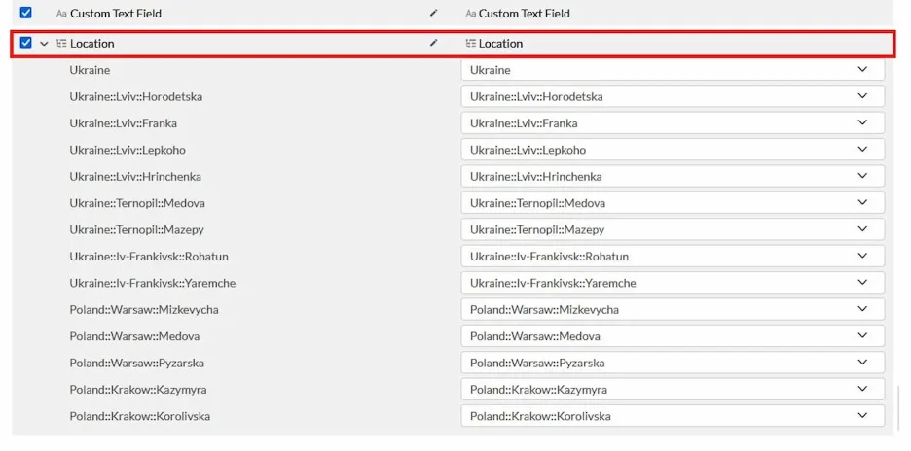Viewport: 911px width, 451px height.
Task: Open the Ukraine::Lviv::Horodetska mapping dropdown
Action: pos(673,96)
